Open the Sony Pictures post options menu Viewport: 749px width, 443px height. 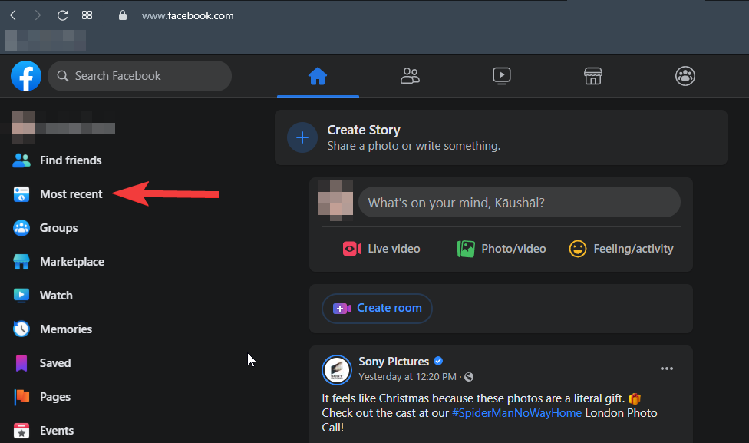coord(667,369)
